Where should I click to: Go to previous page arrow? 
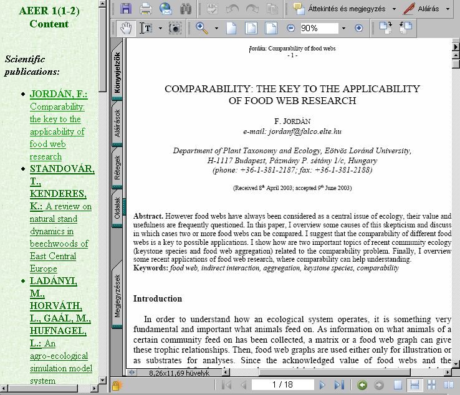[244, 384]
